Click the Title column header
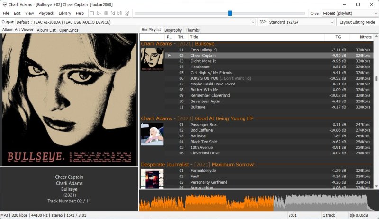This screenshot has height=219, width=379. point(256,37)
